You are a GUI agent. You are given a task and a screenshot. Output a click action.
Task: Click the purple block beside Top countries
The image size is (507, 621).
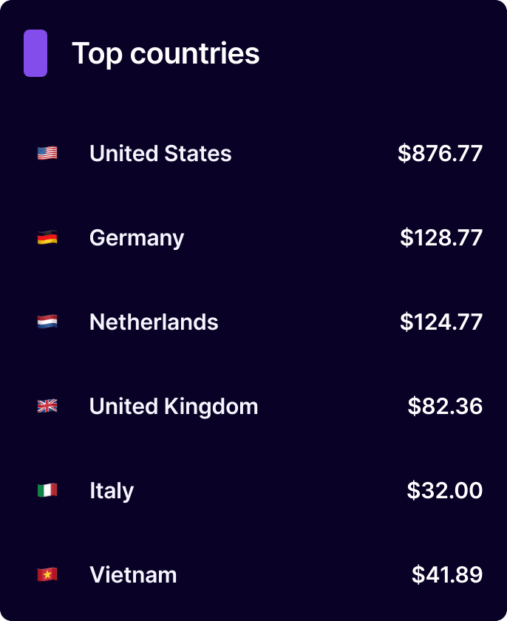click(35, 53)
